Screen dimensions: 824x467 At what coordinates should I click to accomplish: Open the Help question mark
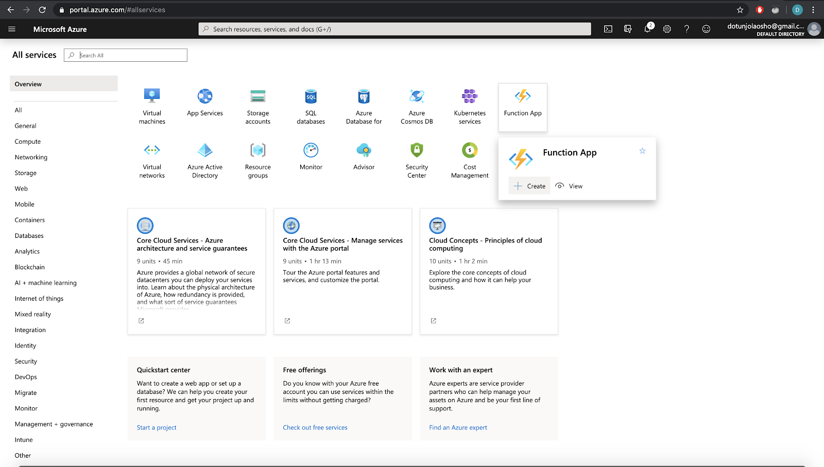[x=686, y=29]
